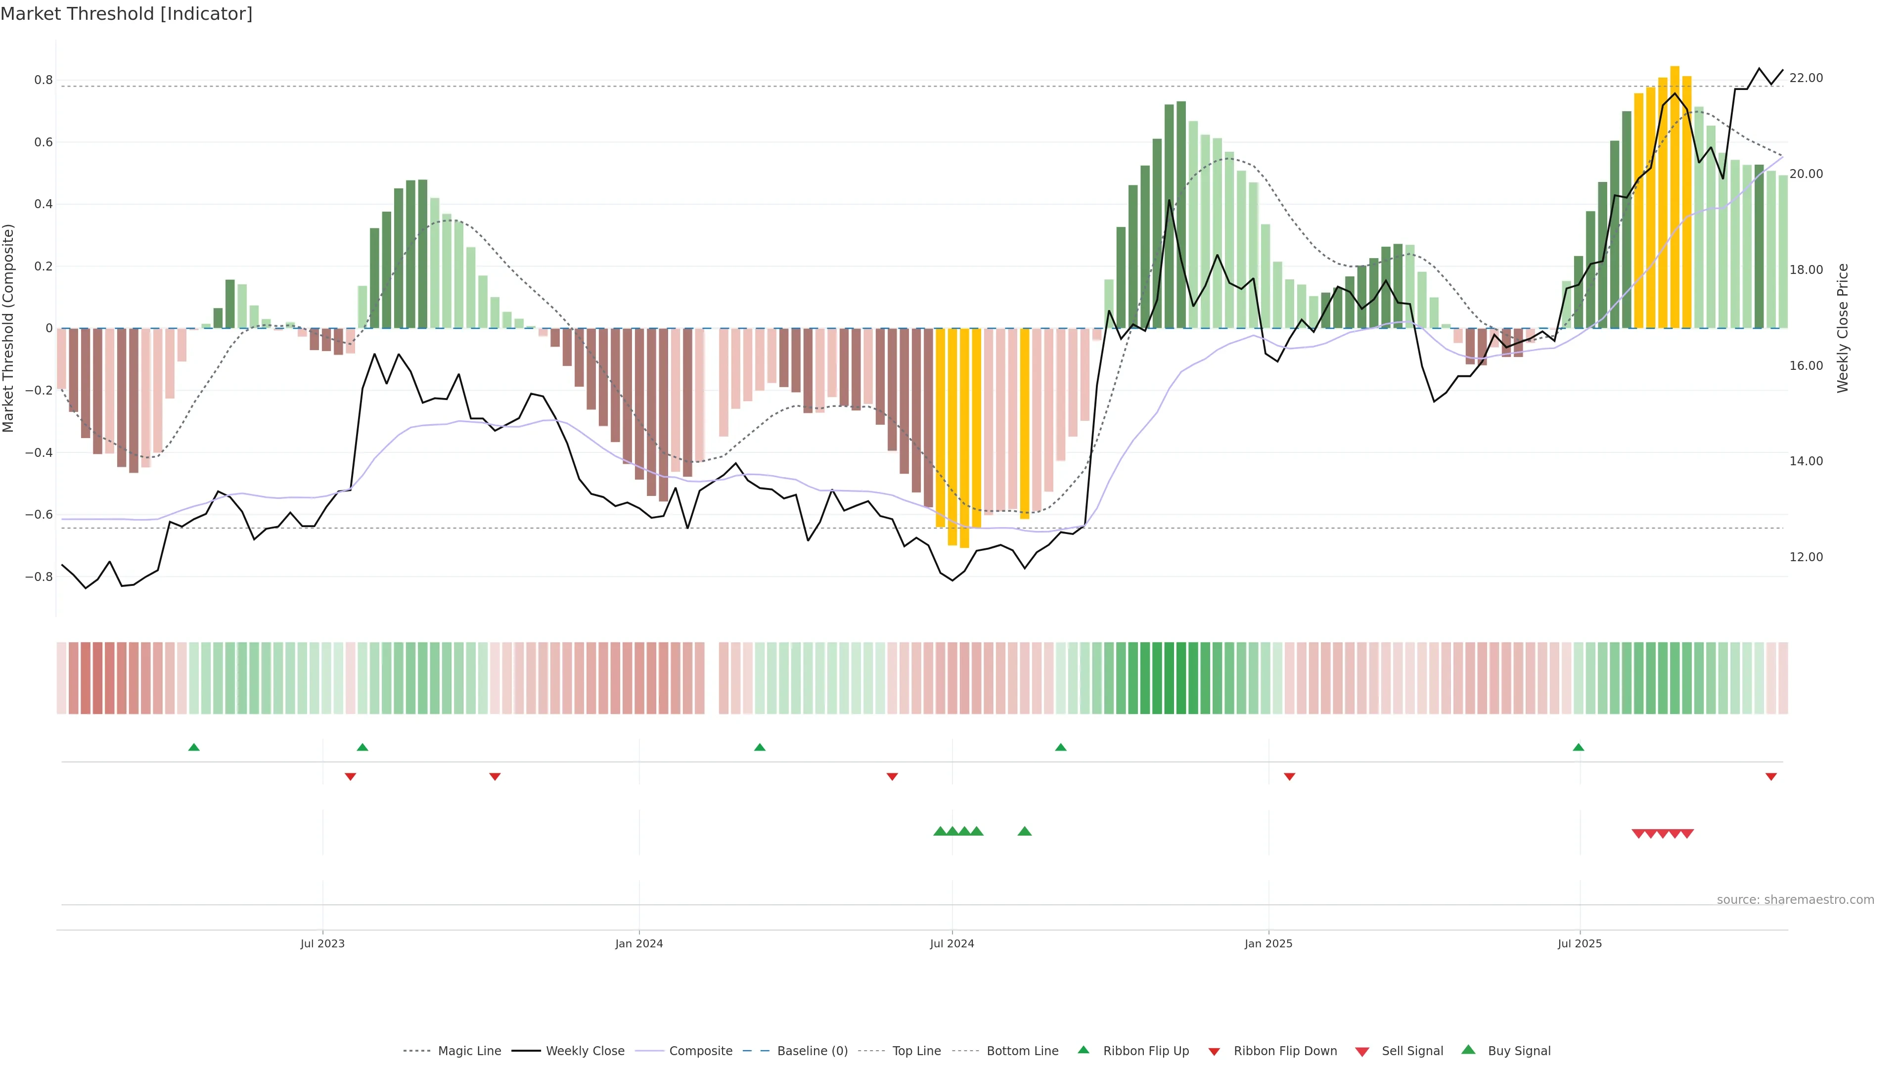Click the Ribbon Flip Down marker near Jan 2025
This screenshot has width=1899, height=1068.
pyautogui.click(x=1289, y=777)
